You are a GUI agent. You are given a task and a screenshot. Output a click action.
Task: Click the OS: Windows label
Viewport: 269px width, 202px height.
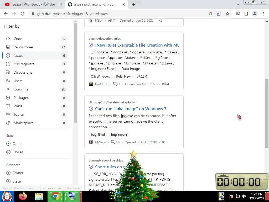[x=100, y=77]
